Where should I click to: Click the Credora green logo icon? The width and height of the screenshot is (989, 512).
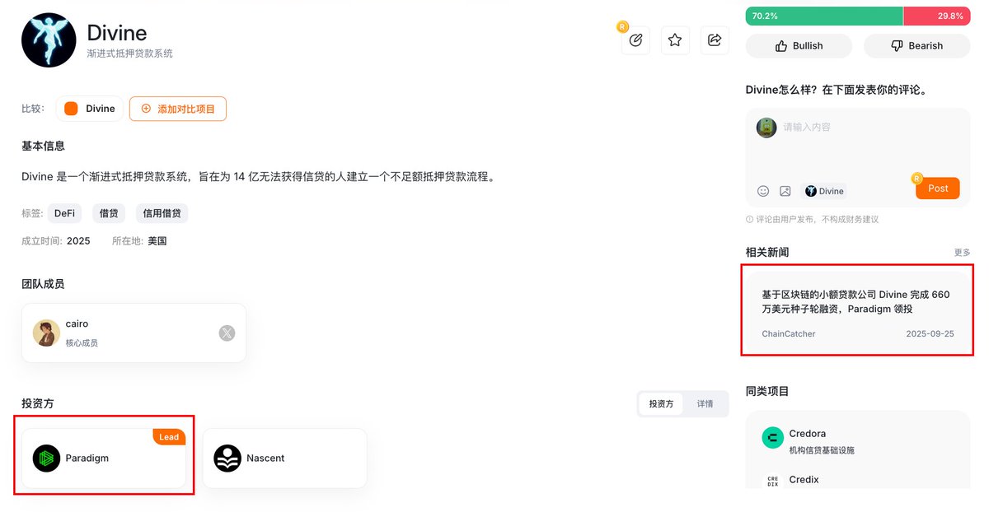pyautogui.click(x=772, y=438)
